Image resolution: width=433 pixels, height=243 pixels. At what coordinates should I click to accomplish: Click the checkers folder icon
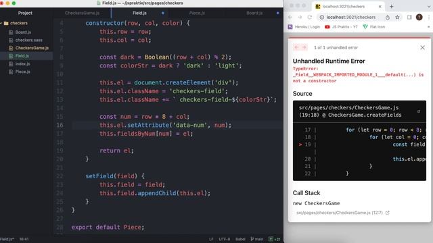coord(6,23)
